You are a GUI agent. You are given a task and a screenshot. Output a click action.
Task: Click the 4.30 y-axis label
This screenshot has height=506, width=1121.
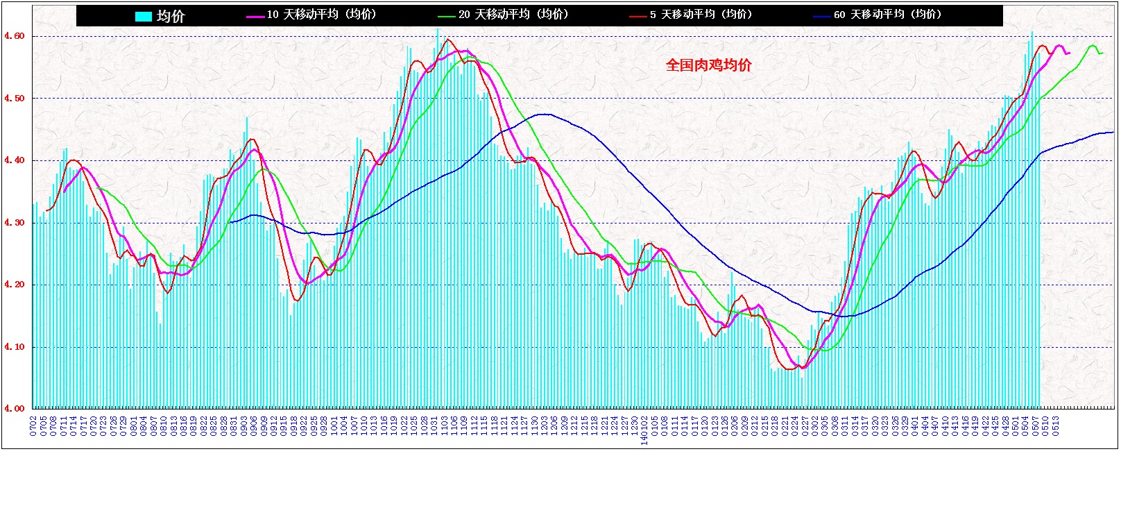coord(15,223)
